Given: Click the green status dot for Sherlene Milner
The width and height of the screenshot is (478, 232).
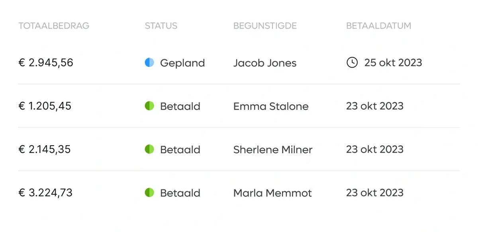Looking at the screenshot, I should click(x=149, y=149).
